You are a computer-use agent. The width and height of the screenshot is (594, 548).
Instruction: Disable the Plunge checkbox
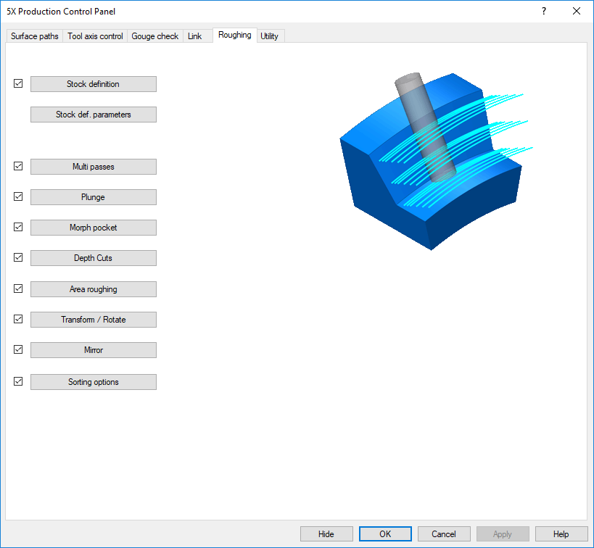tap(18, 197)
